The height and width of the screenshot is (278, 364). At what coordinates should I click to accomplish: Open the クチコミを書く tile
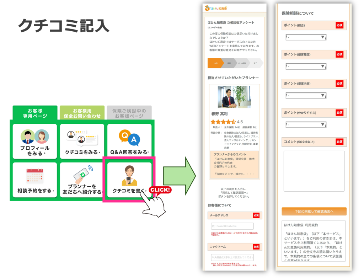(129, 180)
